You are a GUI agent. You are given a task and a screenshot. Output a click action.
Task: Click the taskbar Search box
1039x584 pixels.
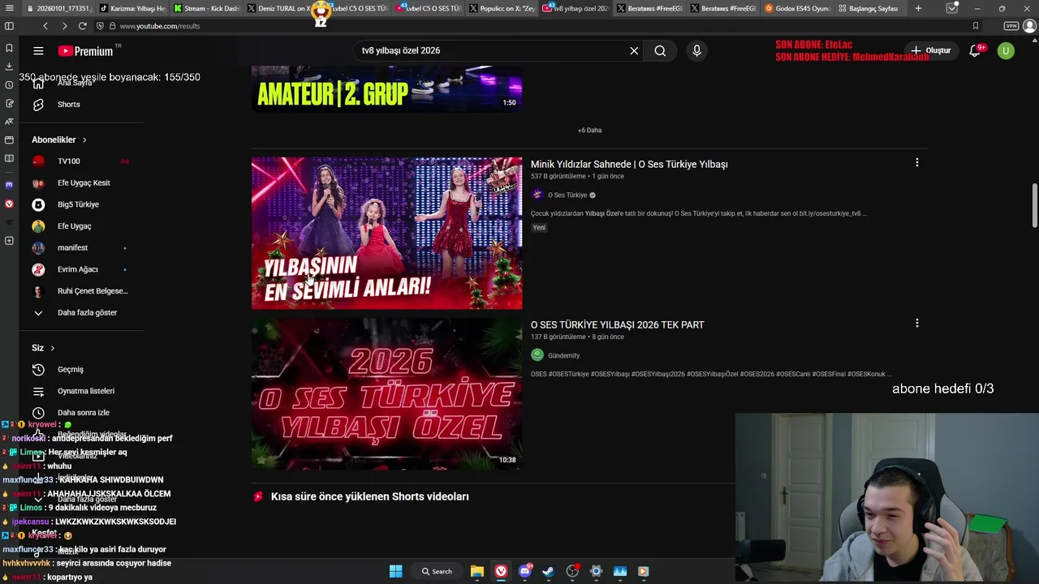pos(437,571)
